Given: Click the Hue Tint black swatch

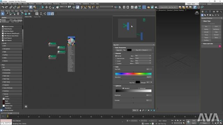Looking at the screenshot, I should (x=138, y=82).
